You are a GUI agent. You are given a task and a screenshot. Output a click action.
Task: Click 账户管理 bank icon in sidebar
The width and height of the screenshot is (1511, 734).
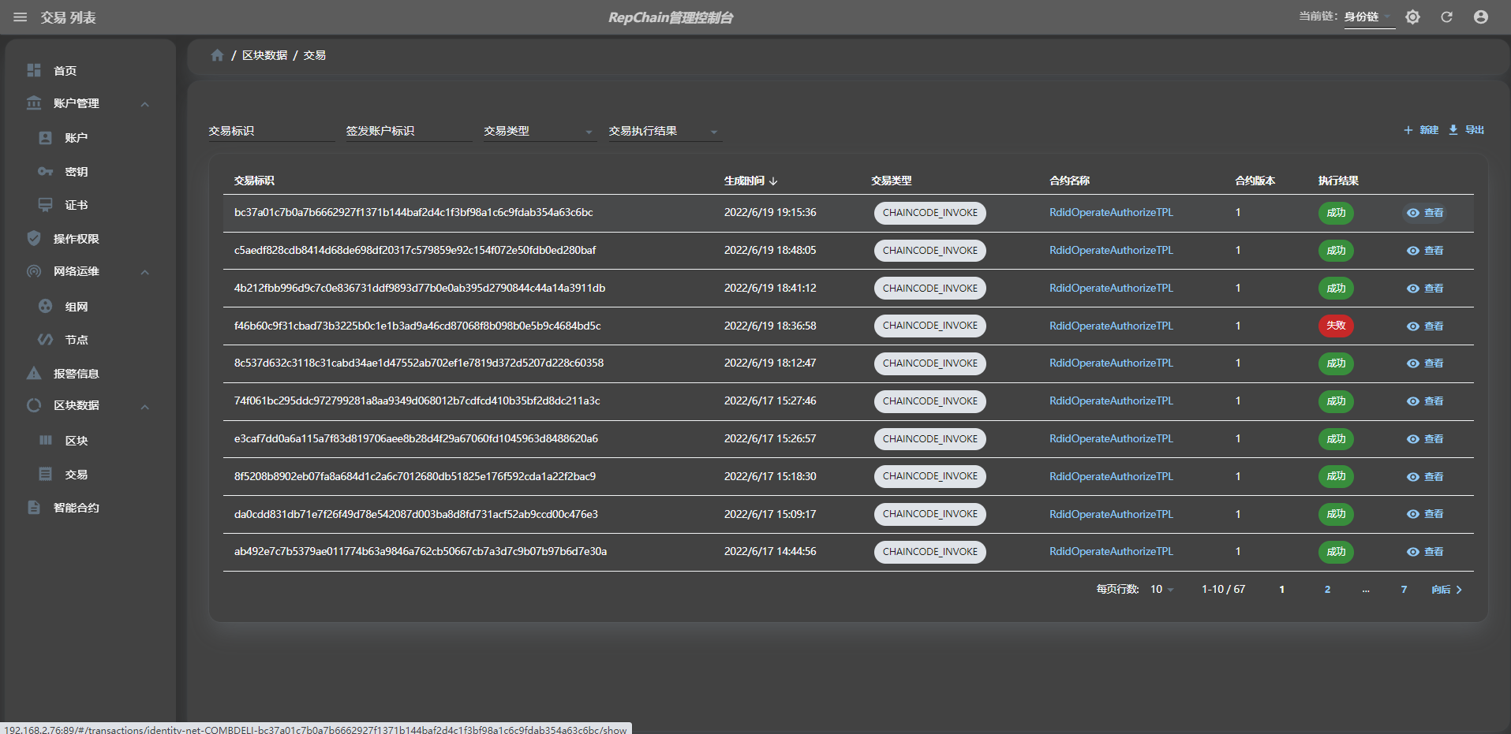[x=34, y=103]
